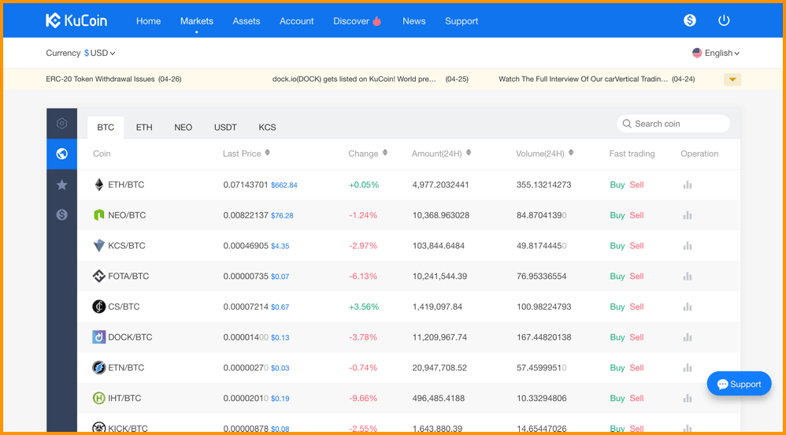
Task: Click the KuCoin logo
Action: 76,20
